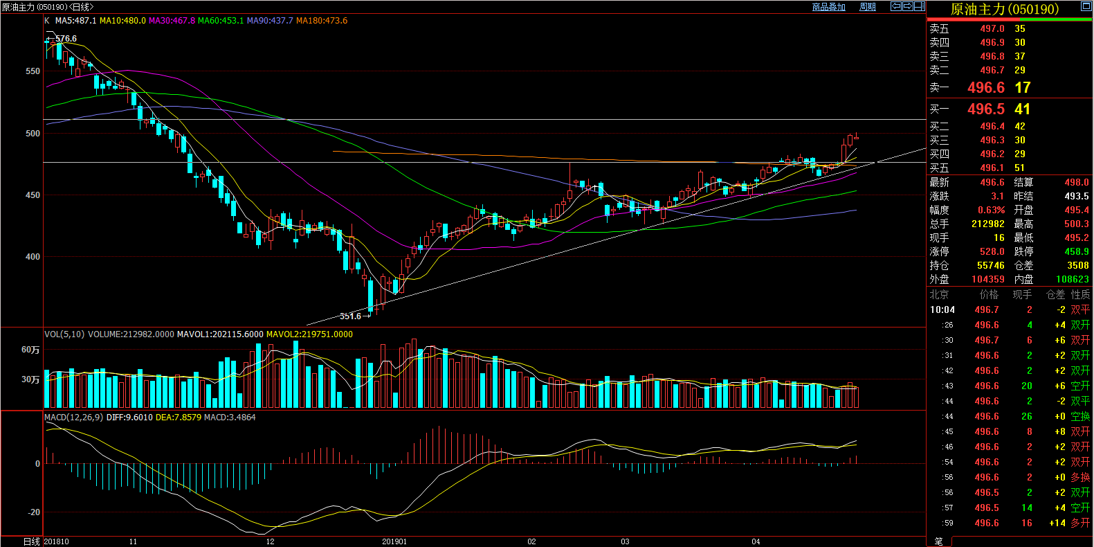The width and height of the screenshot is (1094, 547).
Task: Click the MA60:453.1 indicator label
Action: pyautogui.click(x=221, y=21)
